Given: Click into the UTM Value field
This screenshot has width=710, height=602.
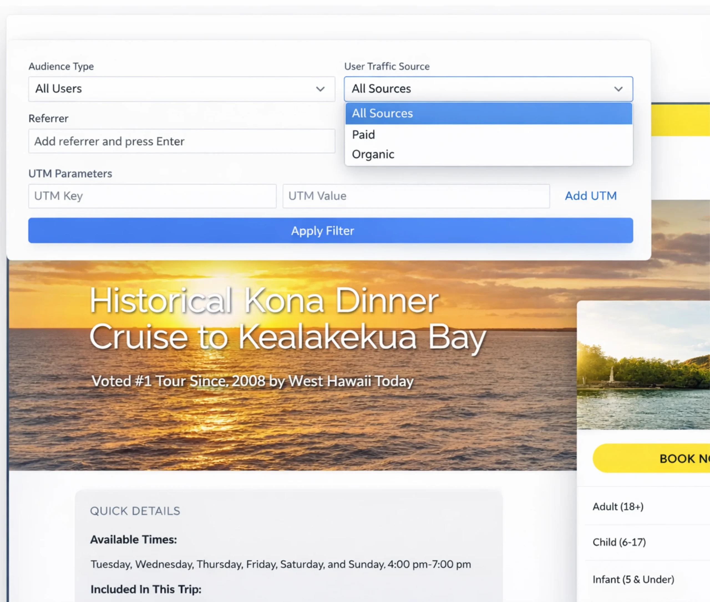Looking at the screenshot, I should pos(416,196).
